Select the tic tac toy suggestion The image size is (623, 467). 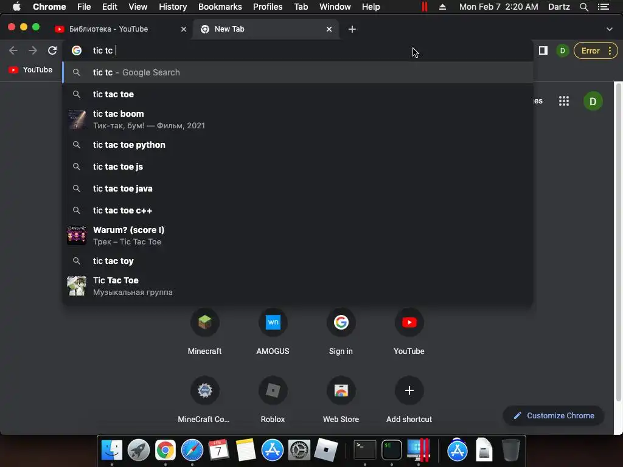click(298, 261)
